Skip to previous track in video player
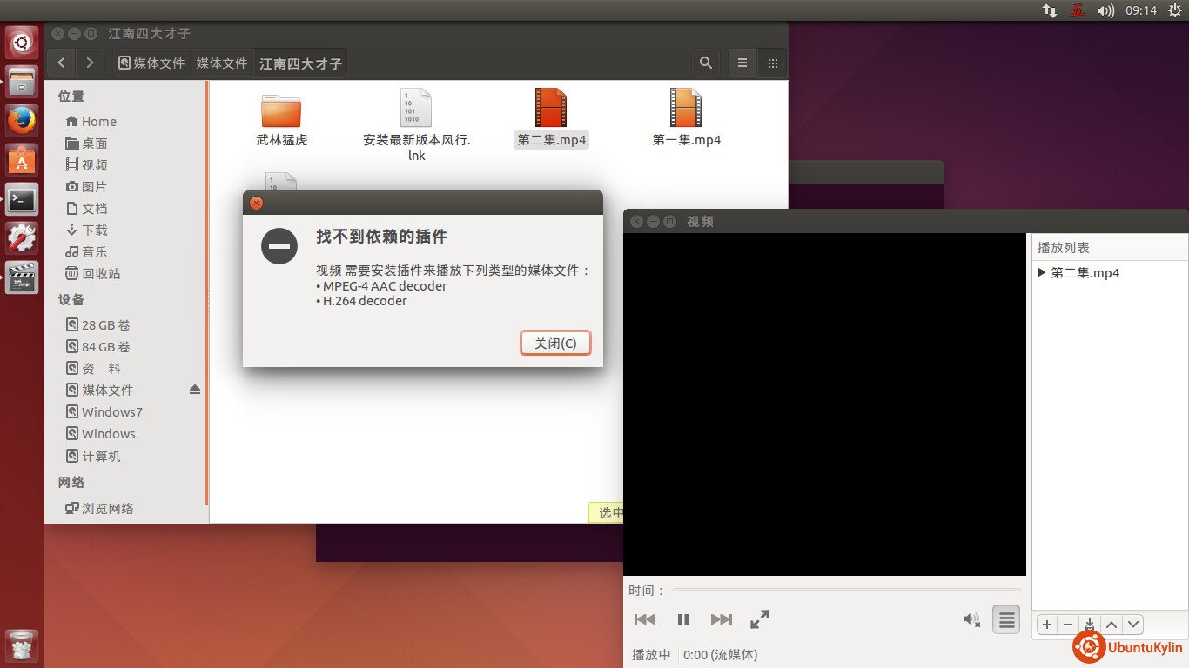 point(645,619)
